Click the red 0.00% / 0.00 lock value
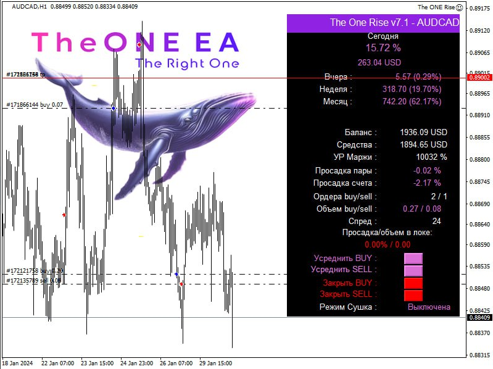The height and width of the screenshot is (369, 493). [387, 244]
